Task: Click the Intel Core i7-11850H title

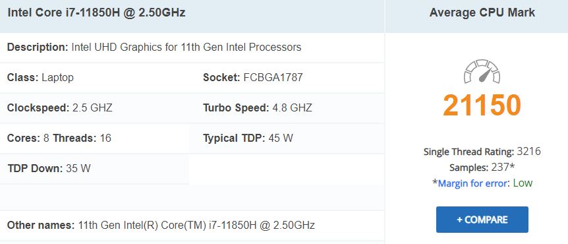Action: (x=96, y=13)
